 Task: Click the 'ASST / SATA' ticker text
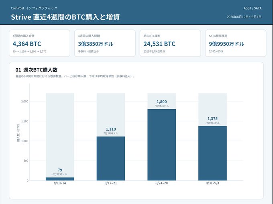[x=253, y=8]
